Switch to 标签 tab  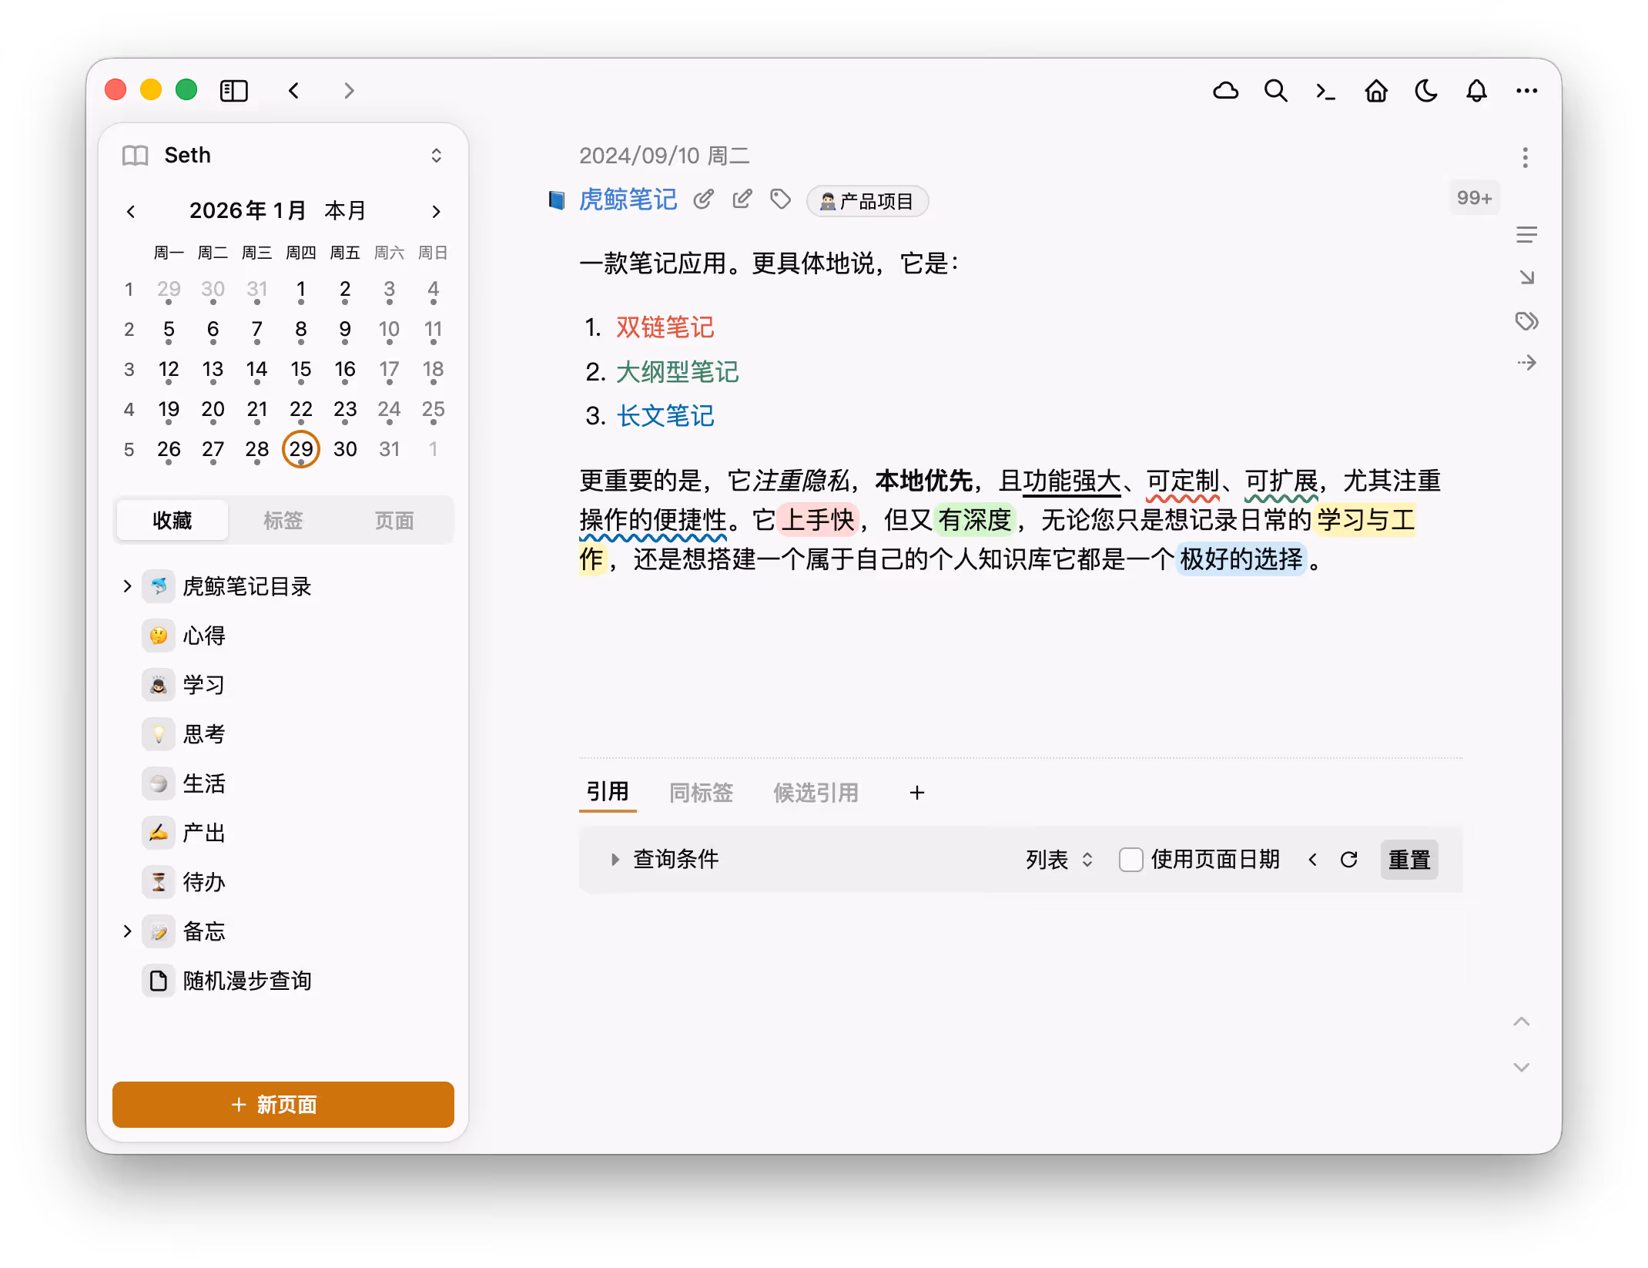click(x=283, y=521)
